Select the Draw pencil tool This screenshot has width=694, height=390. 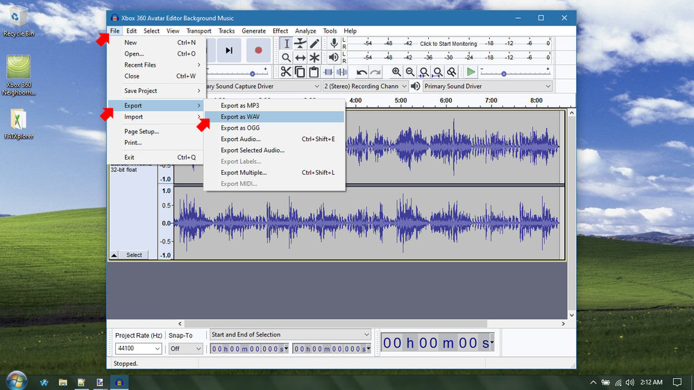pos(314,44)
